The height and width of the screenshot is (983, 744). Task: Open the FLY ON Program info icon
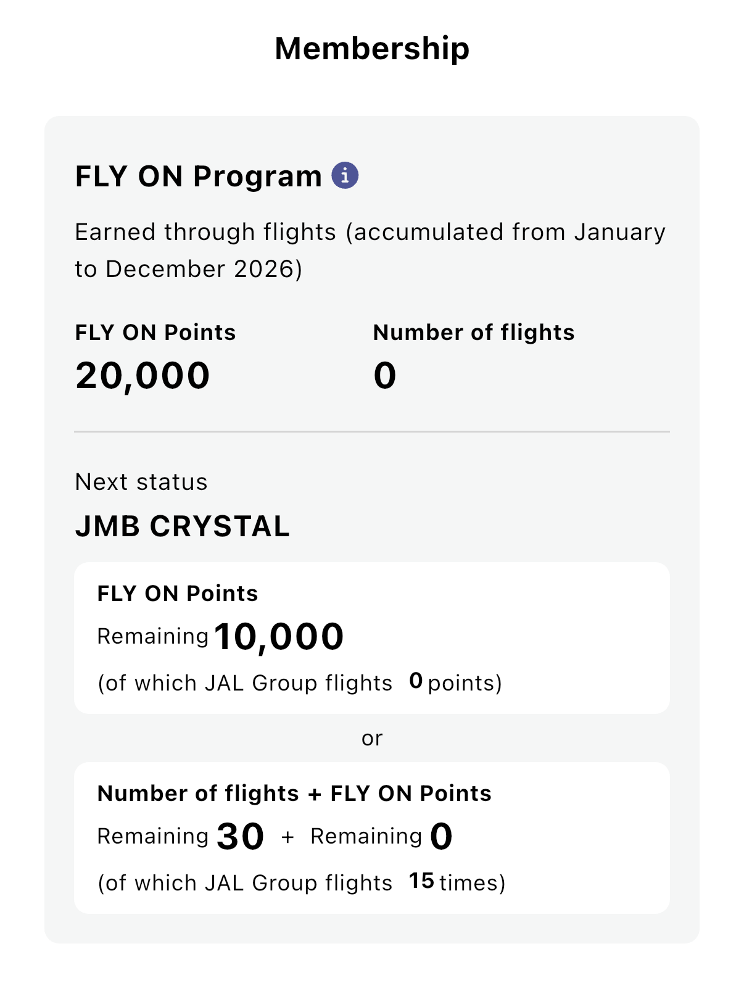tap(345, 175)
